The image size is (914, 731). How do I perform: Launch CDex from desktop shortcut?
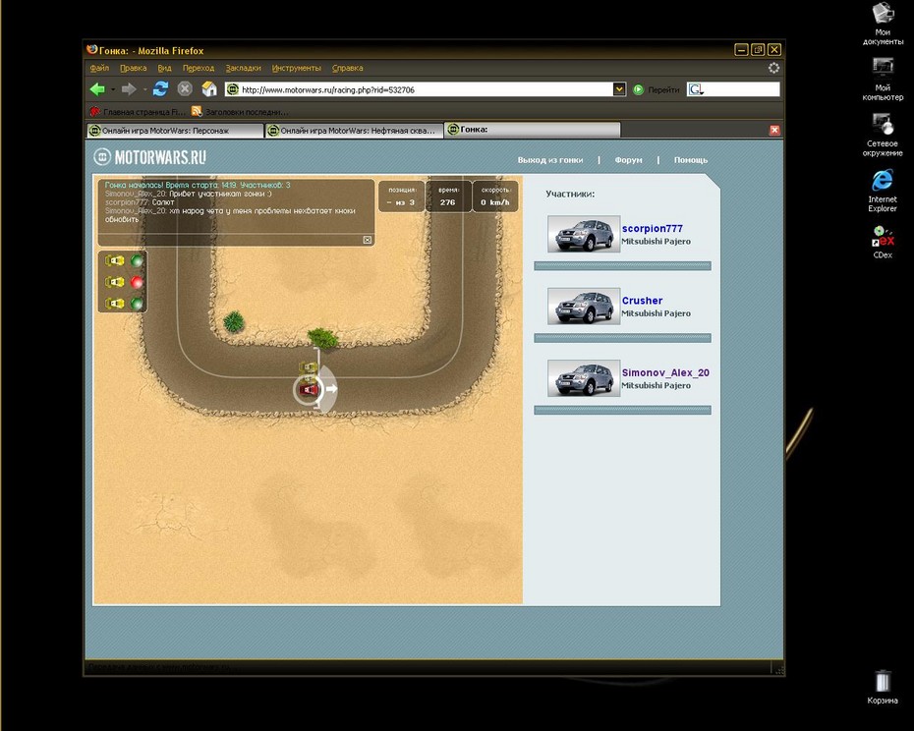(x=883, y=242)
